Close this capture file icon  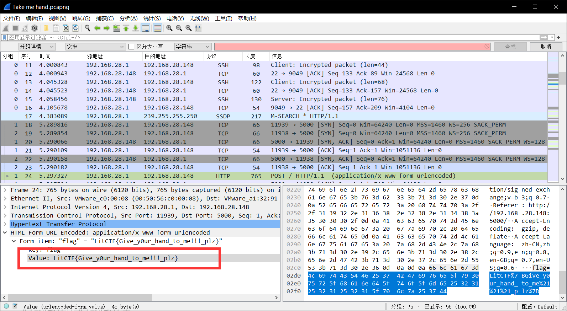point(65,28)
